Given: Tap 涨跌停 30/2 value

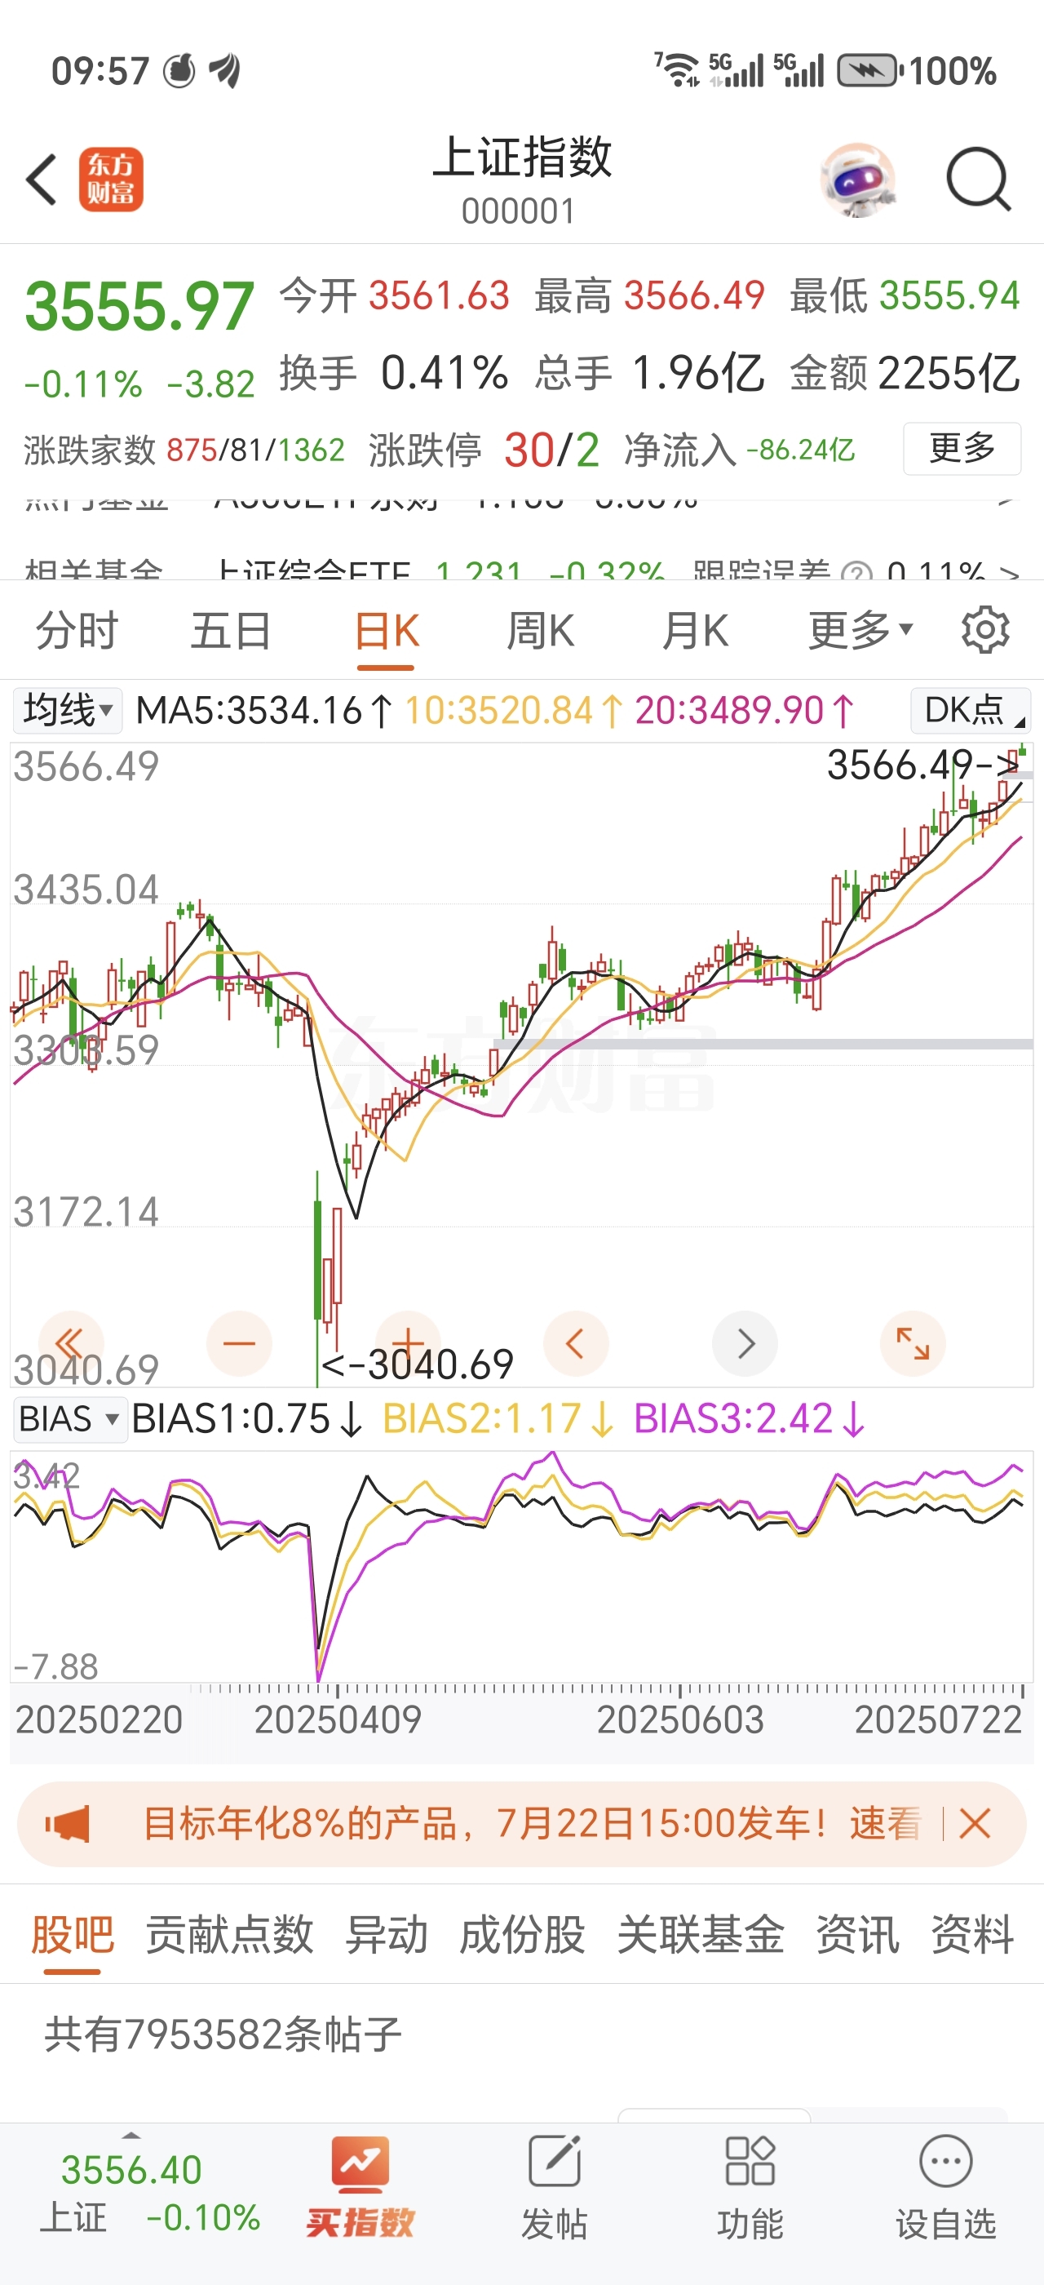Looking at the screenshot, I should click(552, 450).
